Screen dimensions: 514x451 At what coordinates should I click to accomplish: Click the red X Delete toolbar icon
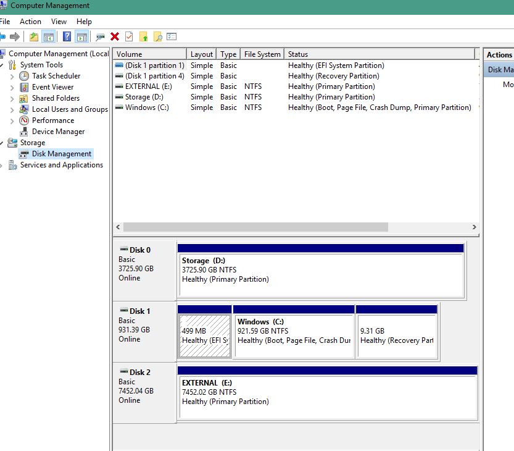115,36
